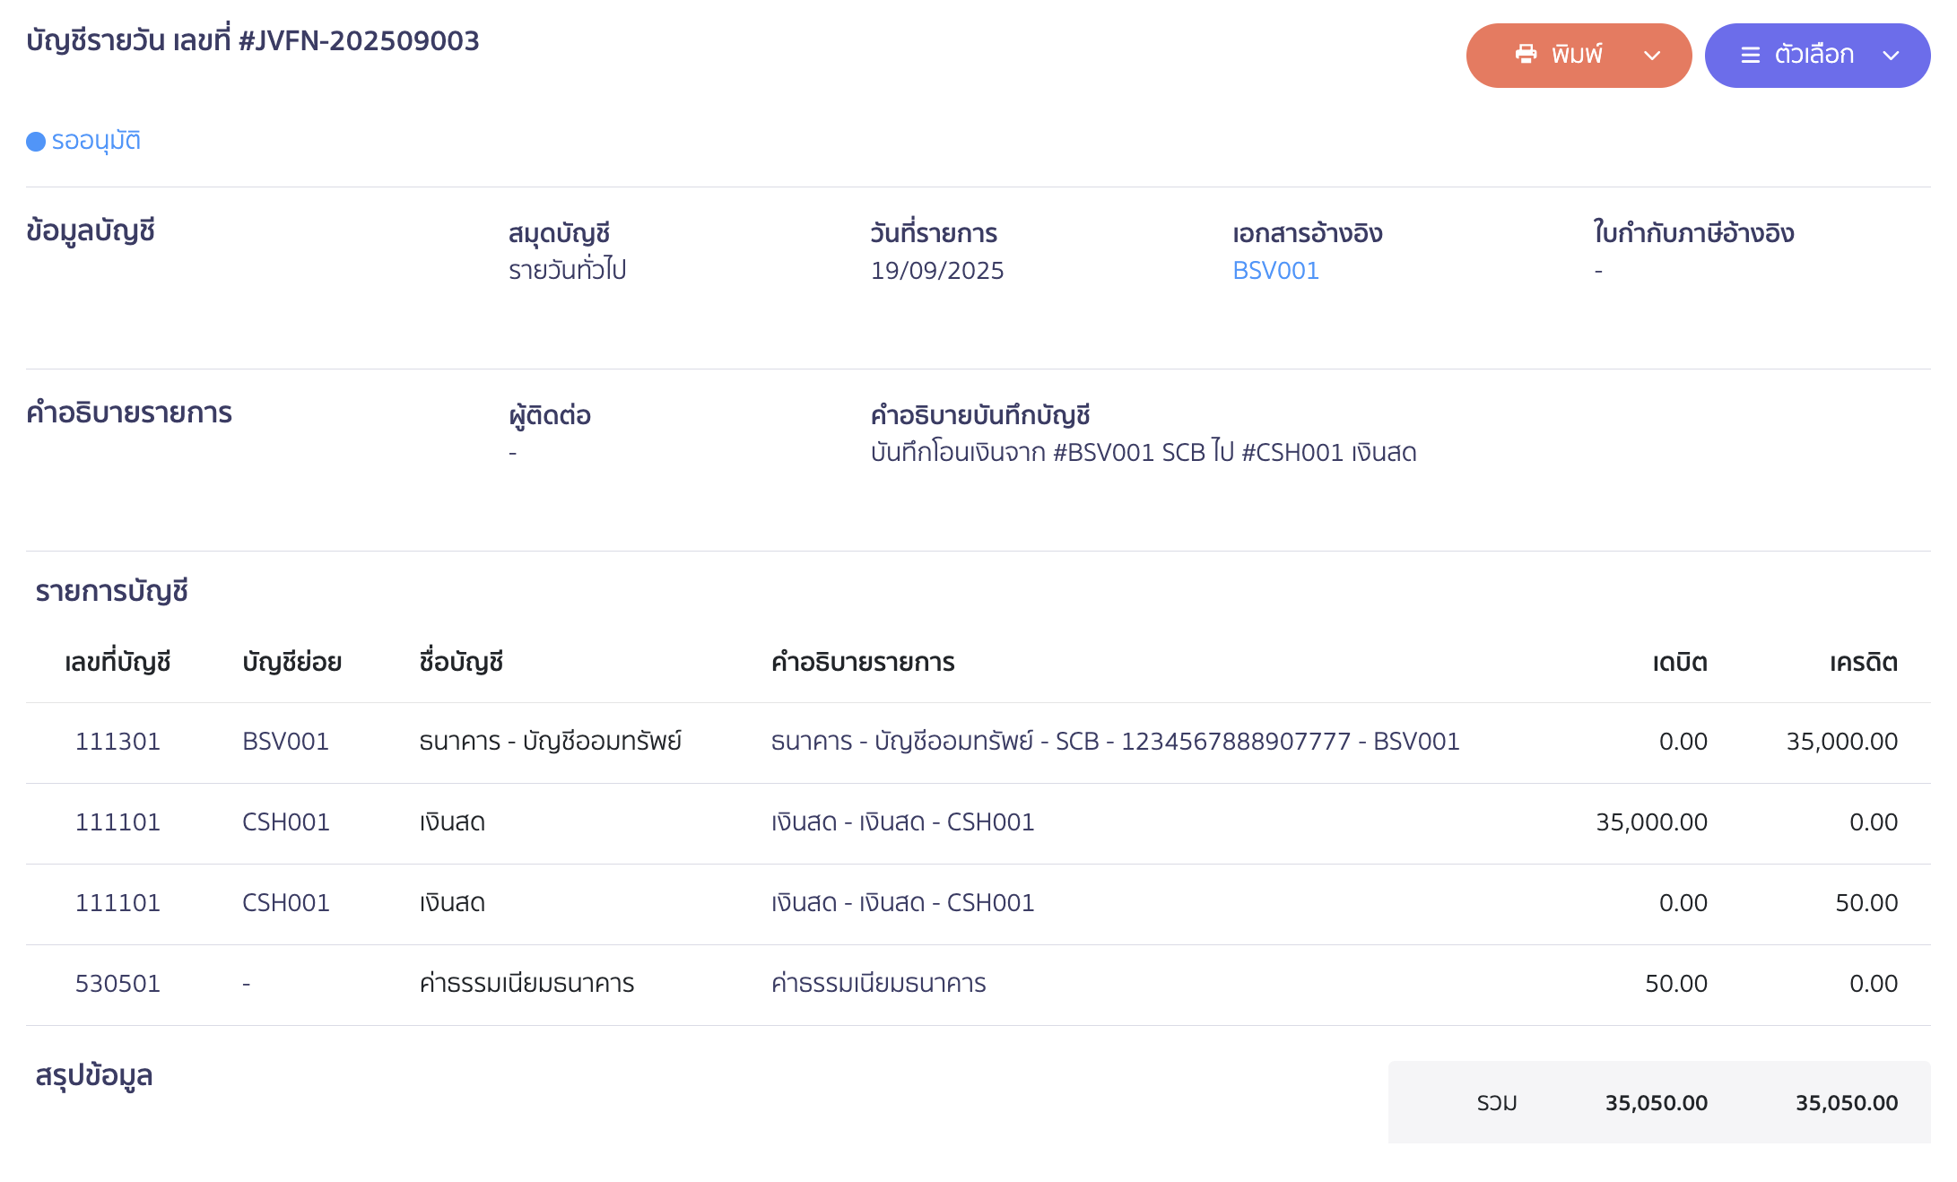Open the BSV001 reference document link

(x=1274, y=270)
